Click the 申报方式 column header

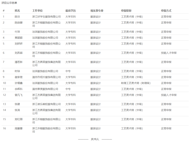(166, 11)
